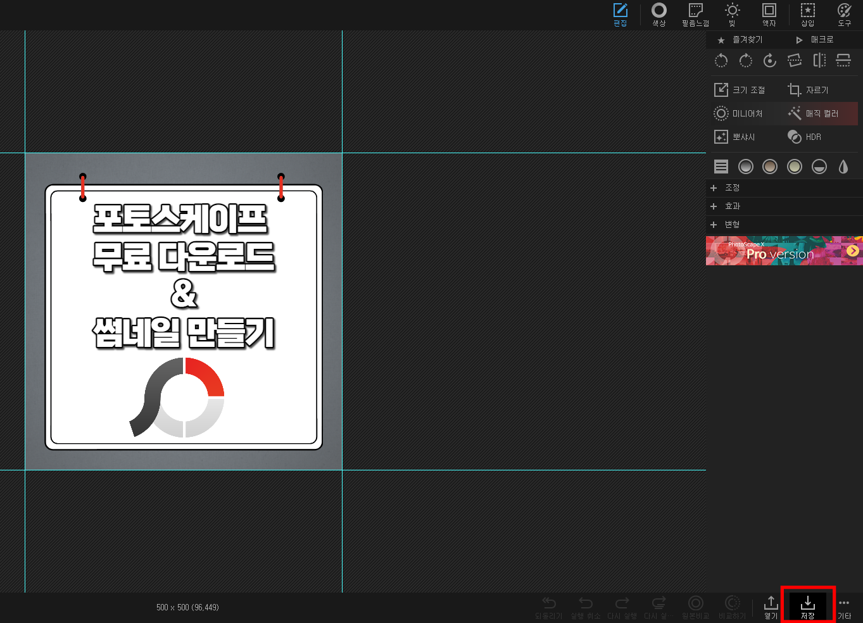This screenshot has width=863, height=623.
Task: Apply the HDR effect
Action: [x=804, y=137]
